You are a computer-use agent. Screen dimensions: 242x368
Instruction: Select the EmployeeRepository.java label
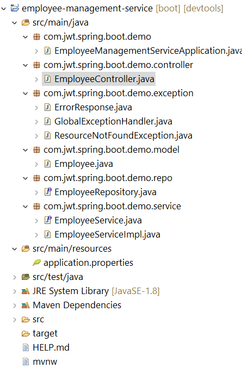[x=106, y=192]
